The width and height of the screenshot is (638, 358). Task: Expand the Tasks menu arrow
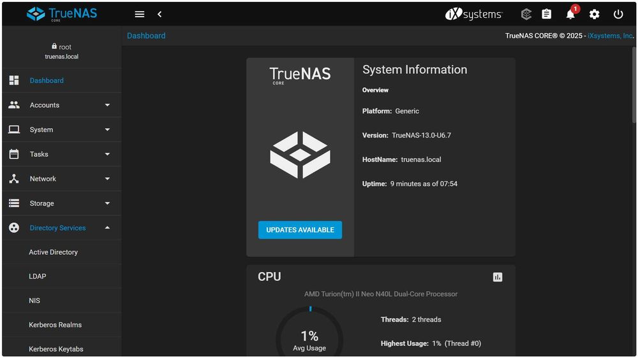[x=107, y=154]
